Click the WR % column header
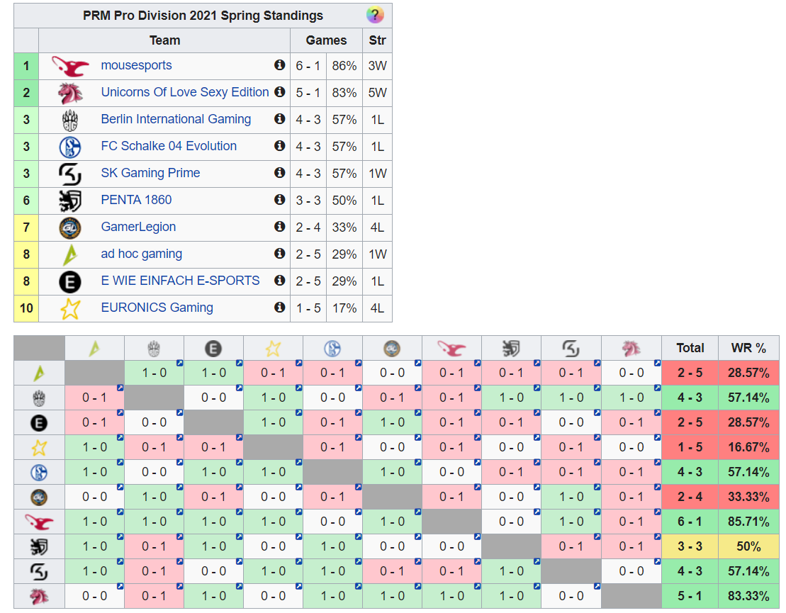Viewport: 786px width, 613px height. (748, 348)
